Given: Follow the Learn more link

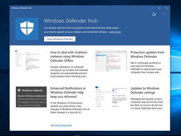Looking at the screenshot, I should point(115,32).
